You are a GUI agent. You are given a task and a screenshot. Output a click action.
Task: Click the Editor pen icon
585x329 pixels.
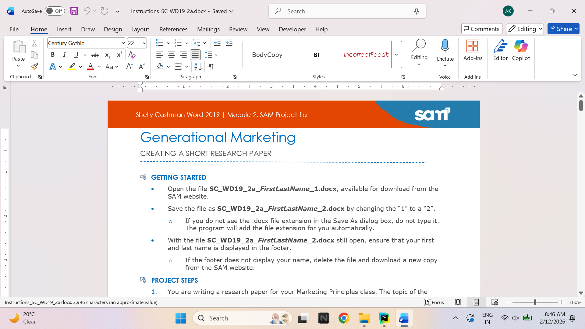click(x=500, y=50)
